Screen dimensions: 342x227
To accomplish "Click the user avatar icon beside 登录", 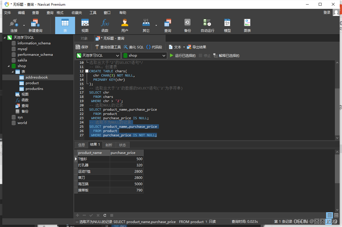I will 336,13.
